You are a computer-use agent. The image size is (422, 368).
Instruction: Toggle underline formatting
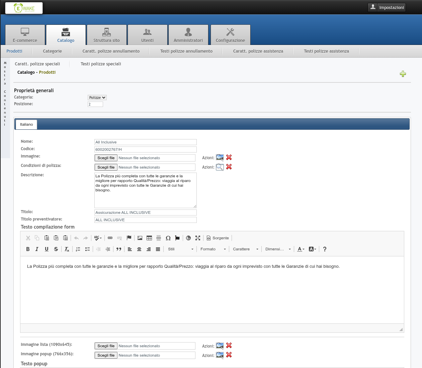point(47,249)
